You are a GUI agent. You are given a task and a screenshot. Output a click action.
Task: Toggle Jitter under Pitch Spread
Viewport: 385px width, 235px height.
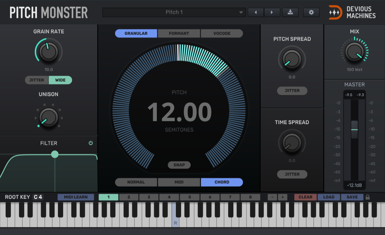(x=292, y=91)
